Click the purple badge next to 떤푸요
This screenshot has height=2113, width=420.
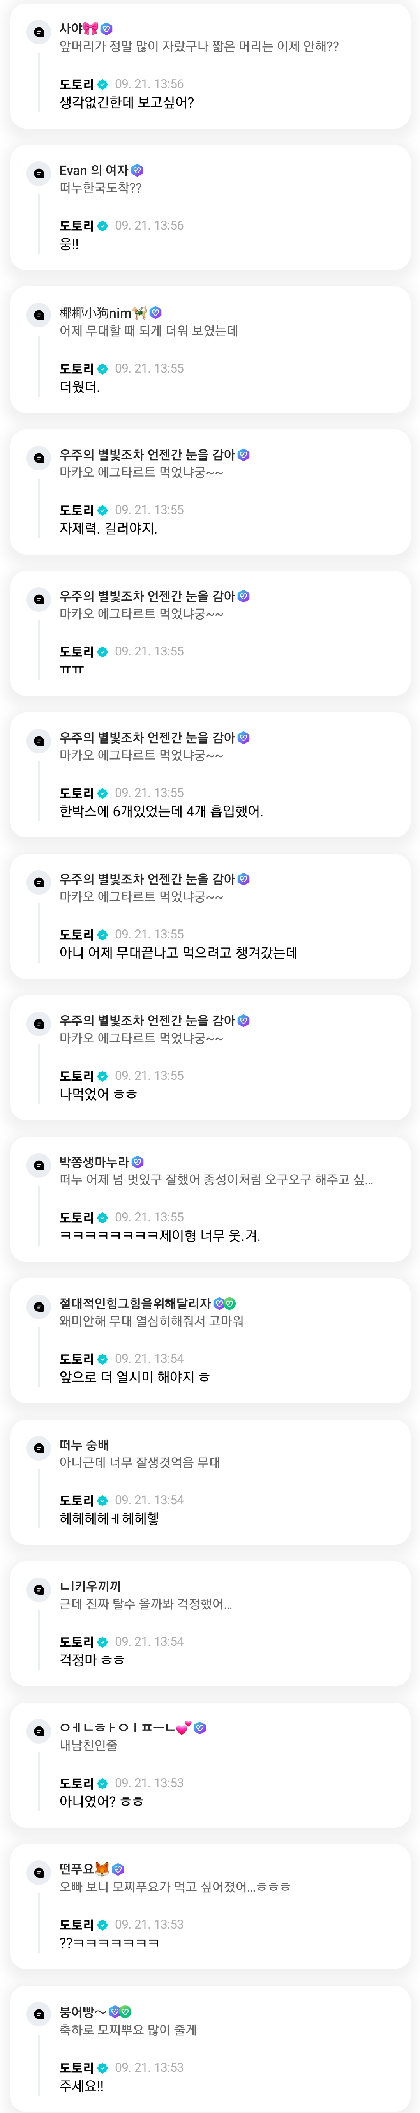point(118,1869)
